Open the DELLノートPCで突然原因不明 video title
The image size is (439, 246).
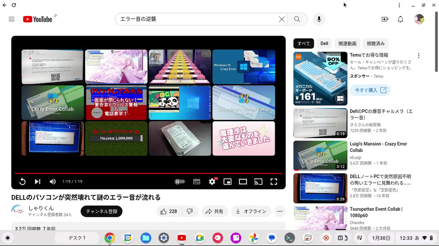coord(380,179)
